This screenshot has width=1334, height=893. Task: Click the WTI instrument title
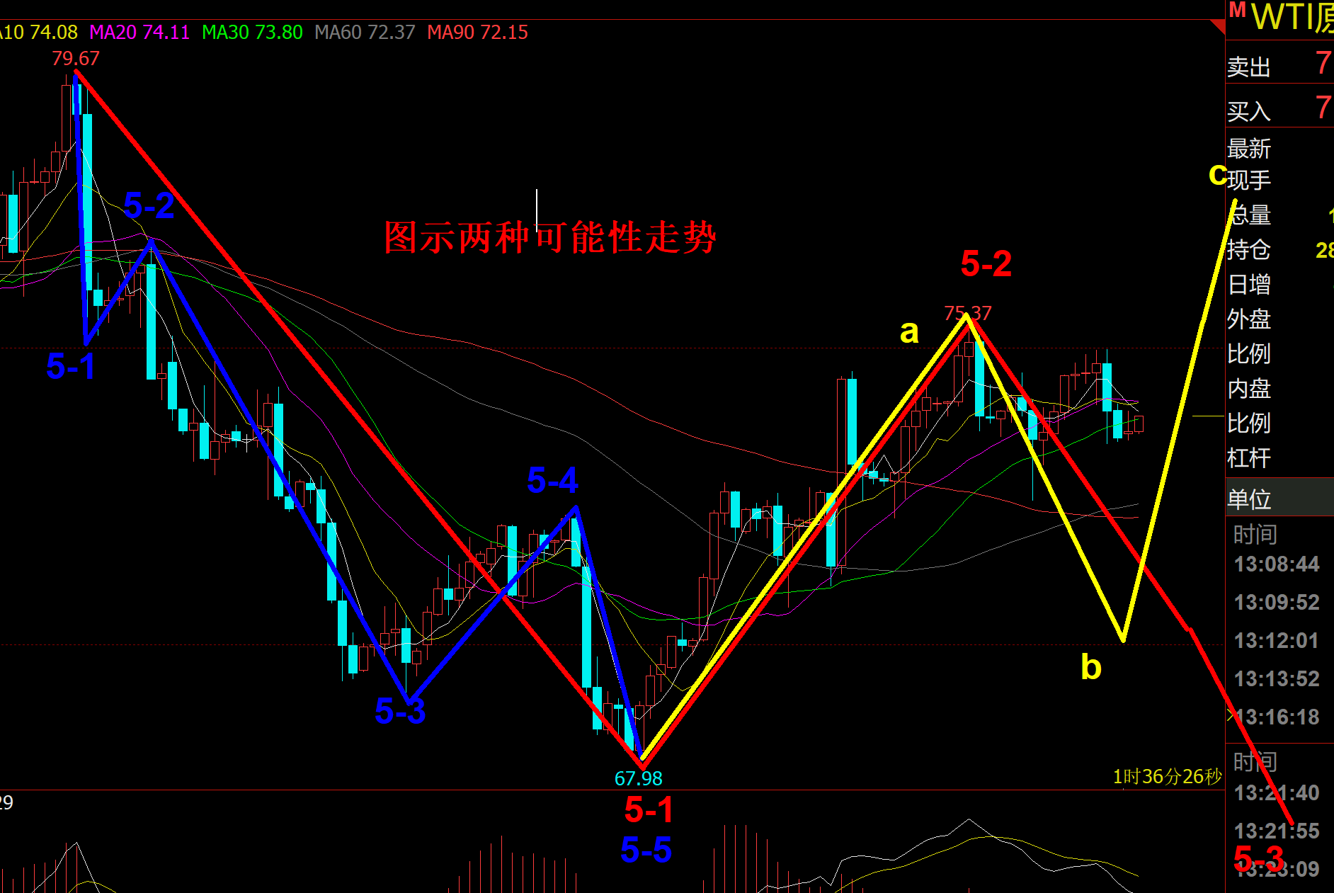1293,17
